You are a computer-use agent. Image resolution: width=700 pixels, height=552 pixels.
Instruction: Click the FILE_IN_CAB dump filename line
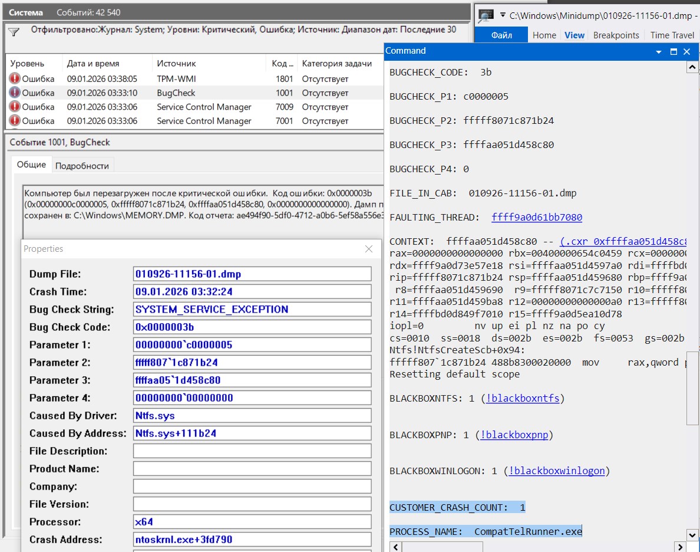pos(483,193)
